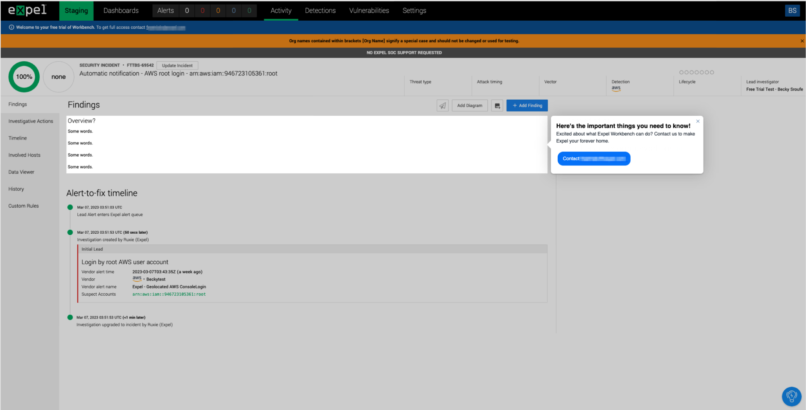Open Data Viewer in sidebar
Viewport: 806px width, 410px height.
(21, 172)
